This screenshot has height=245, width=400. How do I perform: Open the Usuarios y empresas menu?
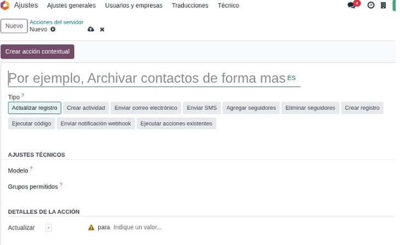(x=134, y=5)
